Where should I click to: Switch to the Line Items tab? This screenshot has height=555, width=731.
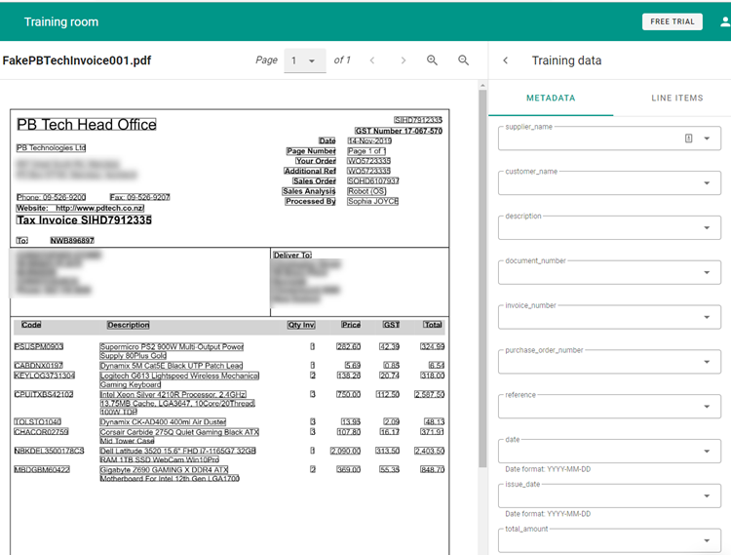click(676, 99)
